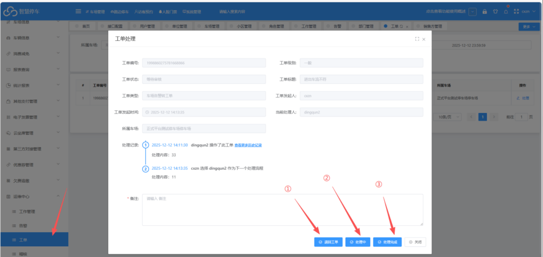Go to the previous page arrow in pagination

pyautogui.click(x=472, y=117)
